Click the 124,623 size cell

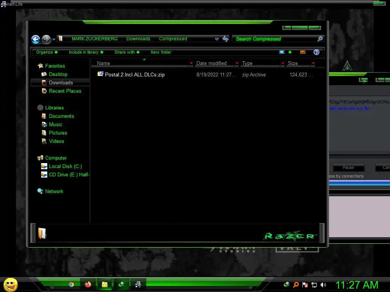click(301, 75)
